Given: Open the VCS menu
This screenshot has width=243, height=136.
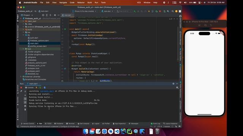Looking at the screenshot, I should pos(139,3).
